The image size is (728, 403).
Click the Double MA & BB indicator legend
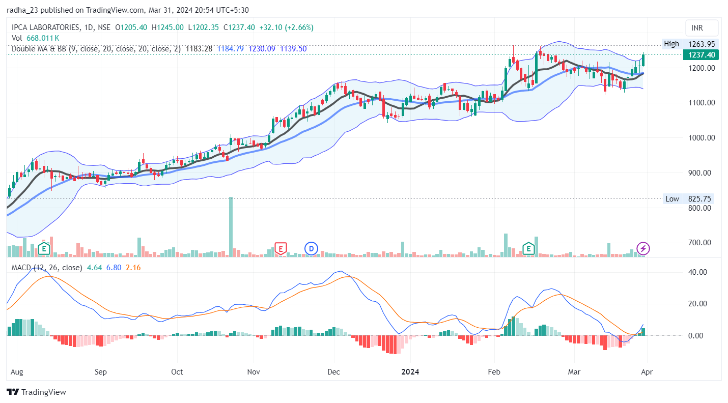(96, 48)
